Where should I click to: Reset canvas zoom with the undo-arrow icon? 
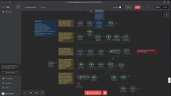pos(42,93)
